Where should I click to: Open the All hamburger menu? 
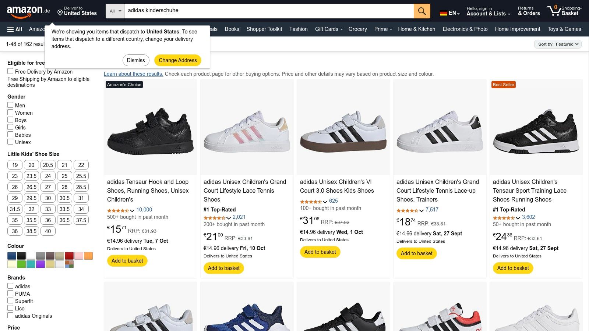15,29
